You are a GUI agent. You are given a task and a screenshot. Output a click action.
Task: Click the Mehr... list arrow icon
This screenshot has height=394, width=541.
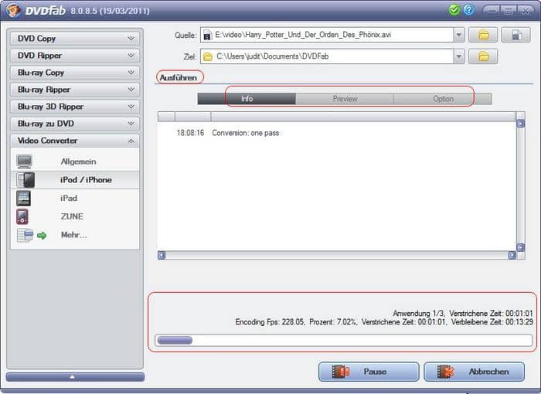point(32,236)
